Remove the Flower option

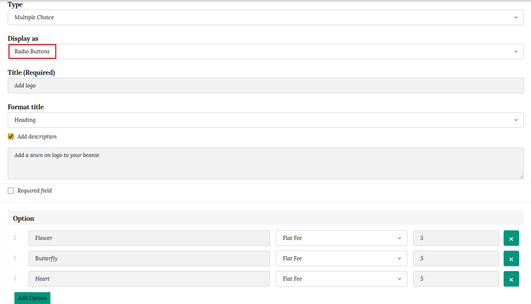tap(511, 238)
